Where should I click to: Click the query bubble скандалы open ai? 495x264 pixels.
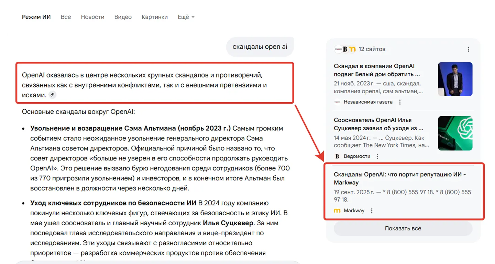tap(260, 47)
